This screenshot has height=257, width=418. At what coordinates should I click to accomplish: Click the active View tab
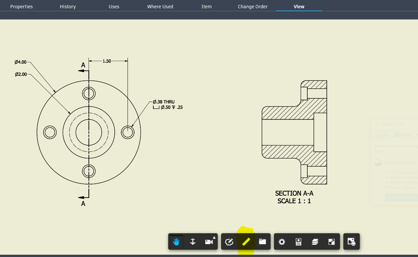299,7
